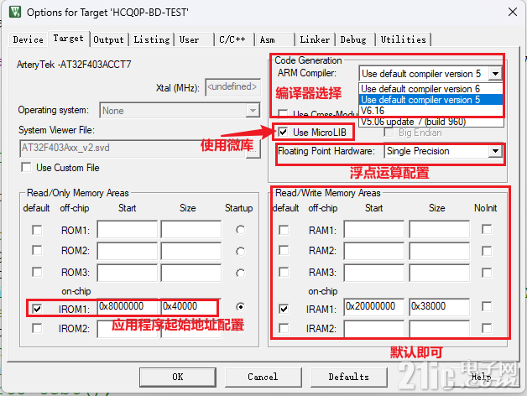Click the Keil uVision title bar icon

coord(15,12)
